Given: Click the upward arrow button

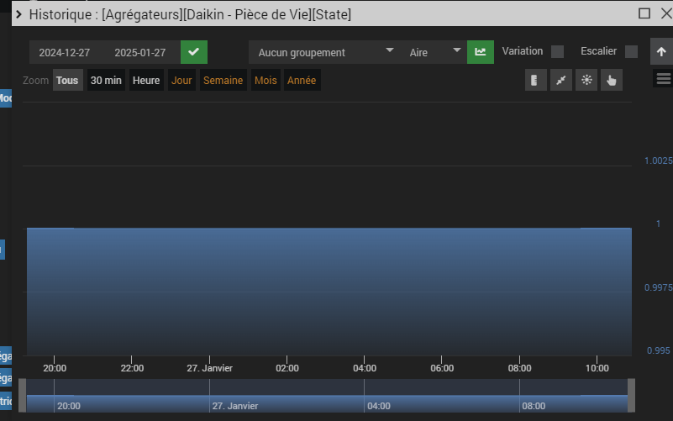Looking at the screenshot, I should point(661,52).
